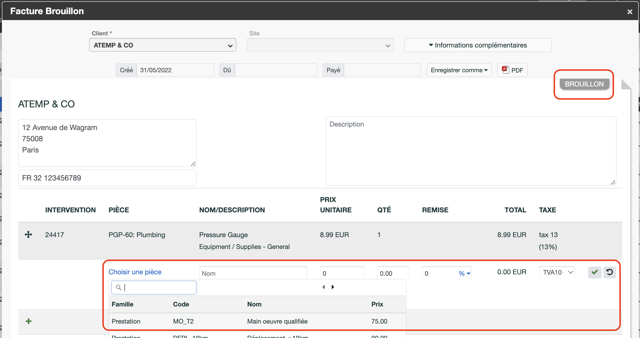Go to previous page of parts list
Screen dimensions: 640x338
(324, 287)
